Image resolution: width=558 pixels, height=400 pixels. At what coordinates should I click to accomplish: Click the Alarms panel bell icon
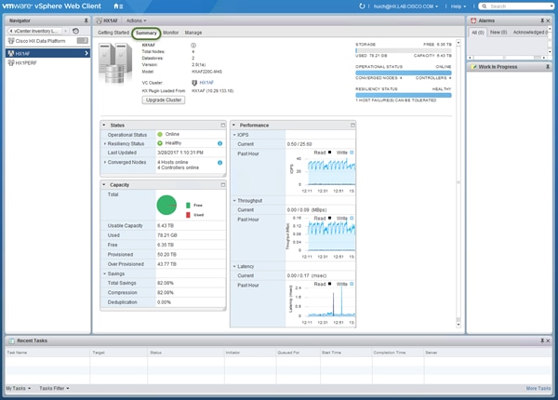pos(473,20)
